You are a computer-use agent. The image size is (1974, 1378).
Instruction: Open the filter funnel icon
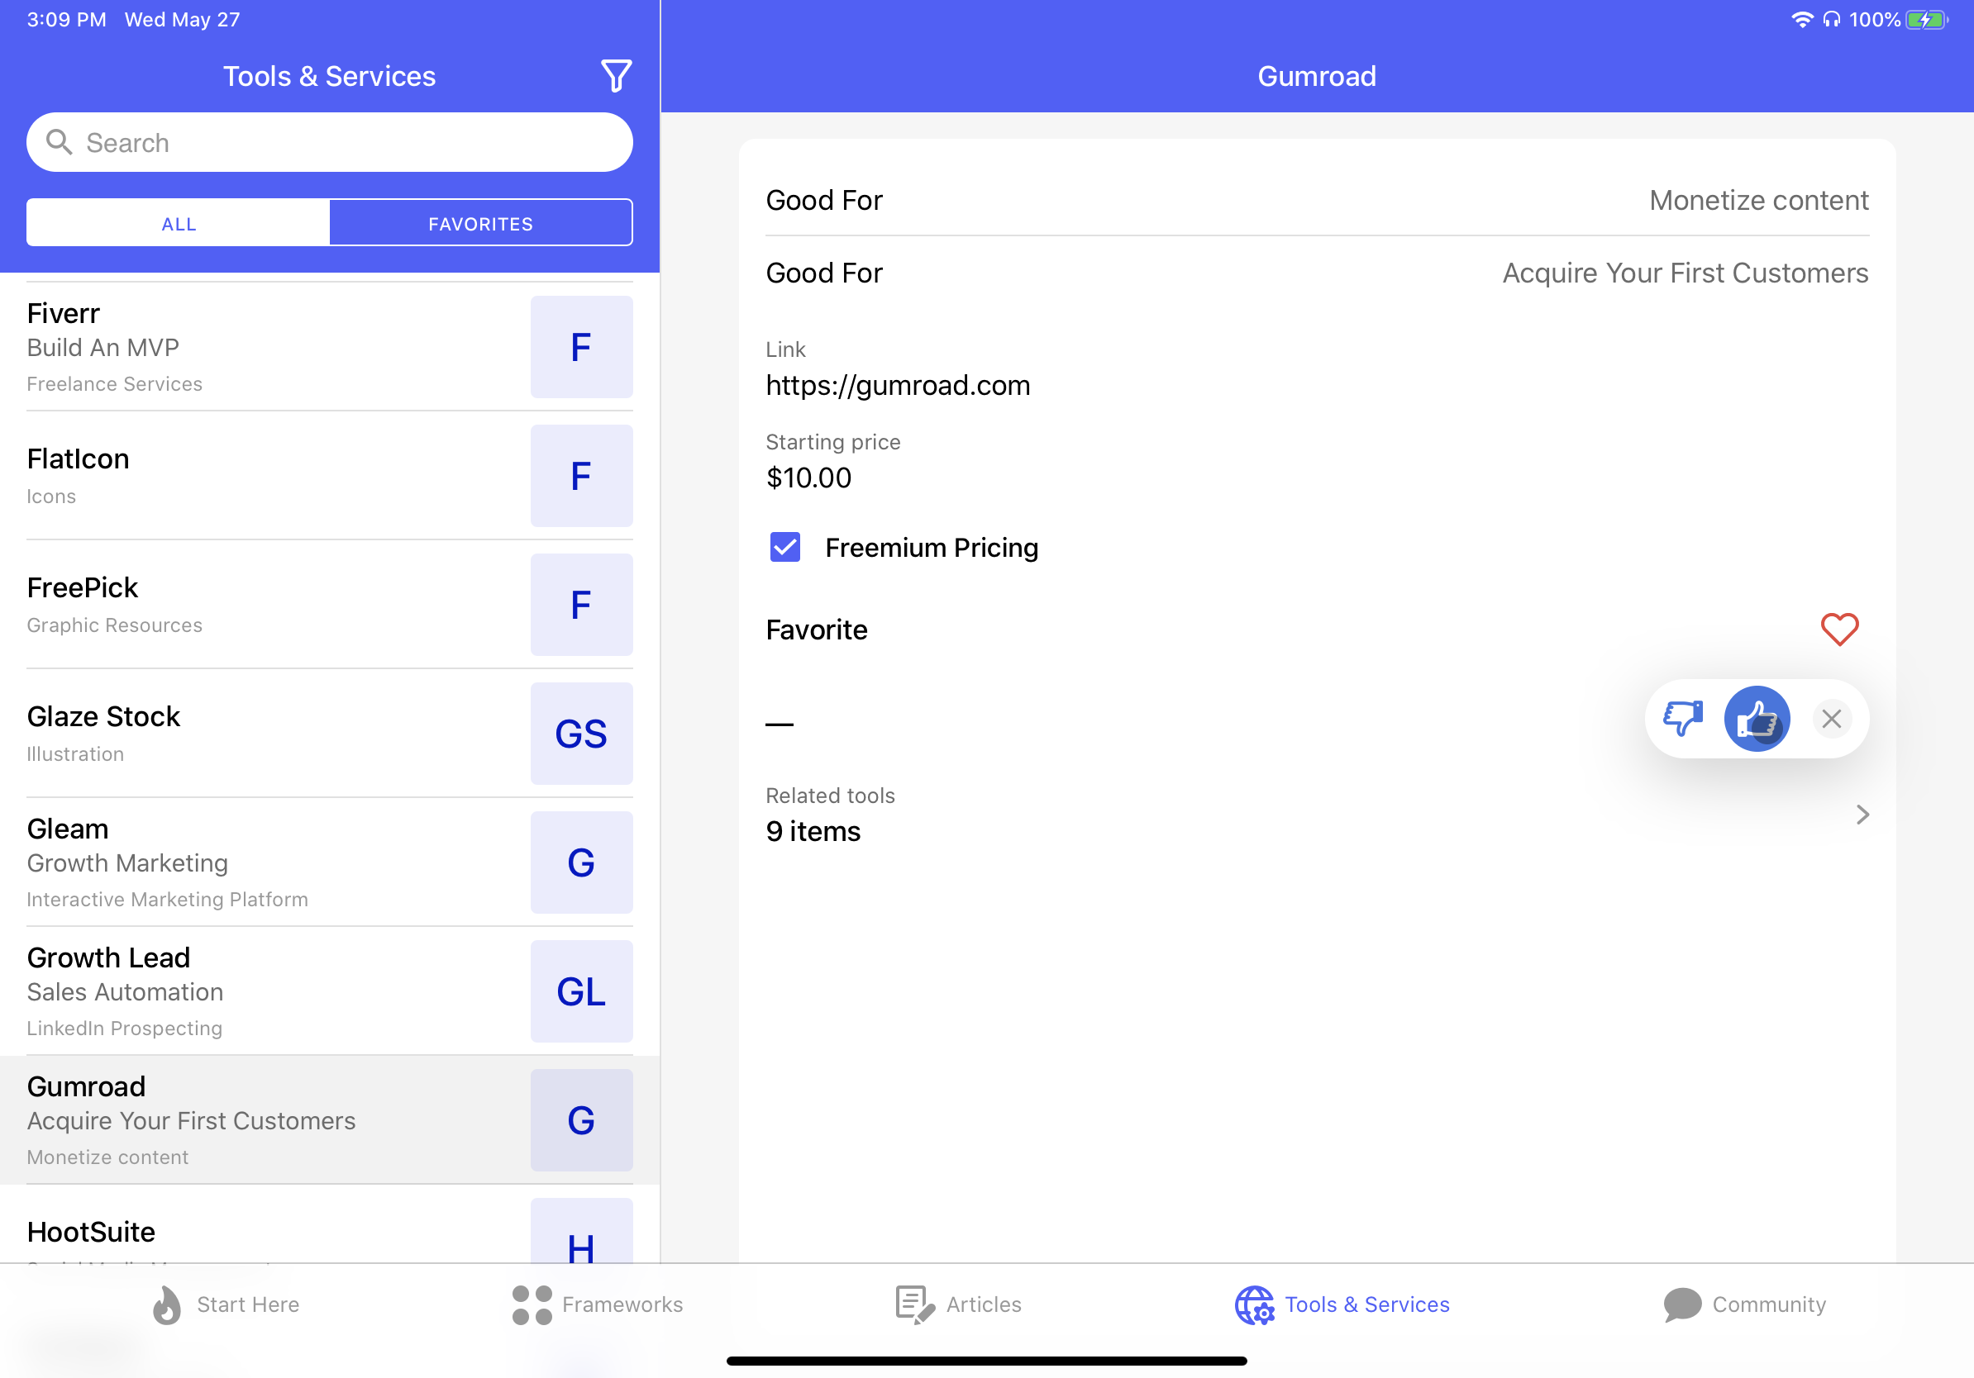(x=616, y=76)
